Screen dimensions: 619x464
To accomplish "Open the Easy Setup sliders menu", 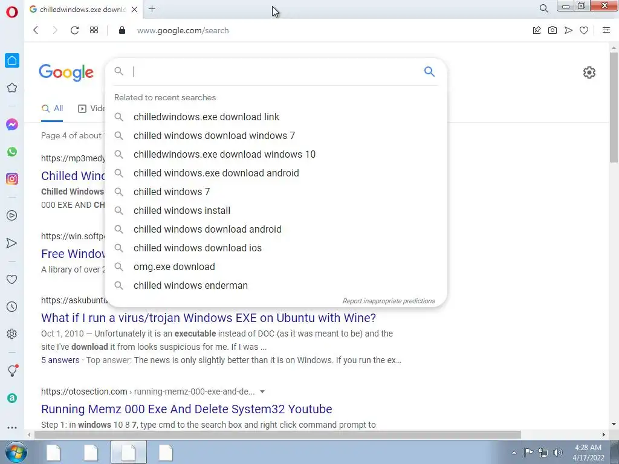I will coord(606,30).
